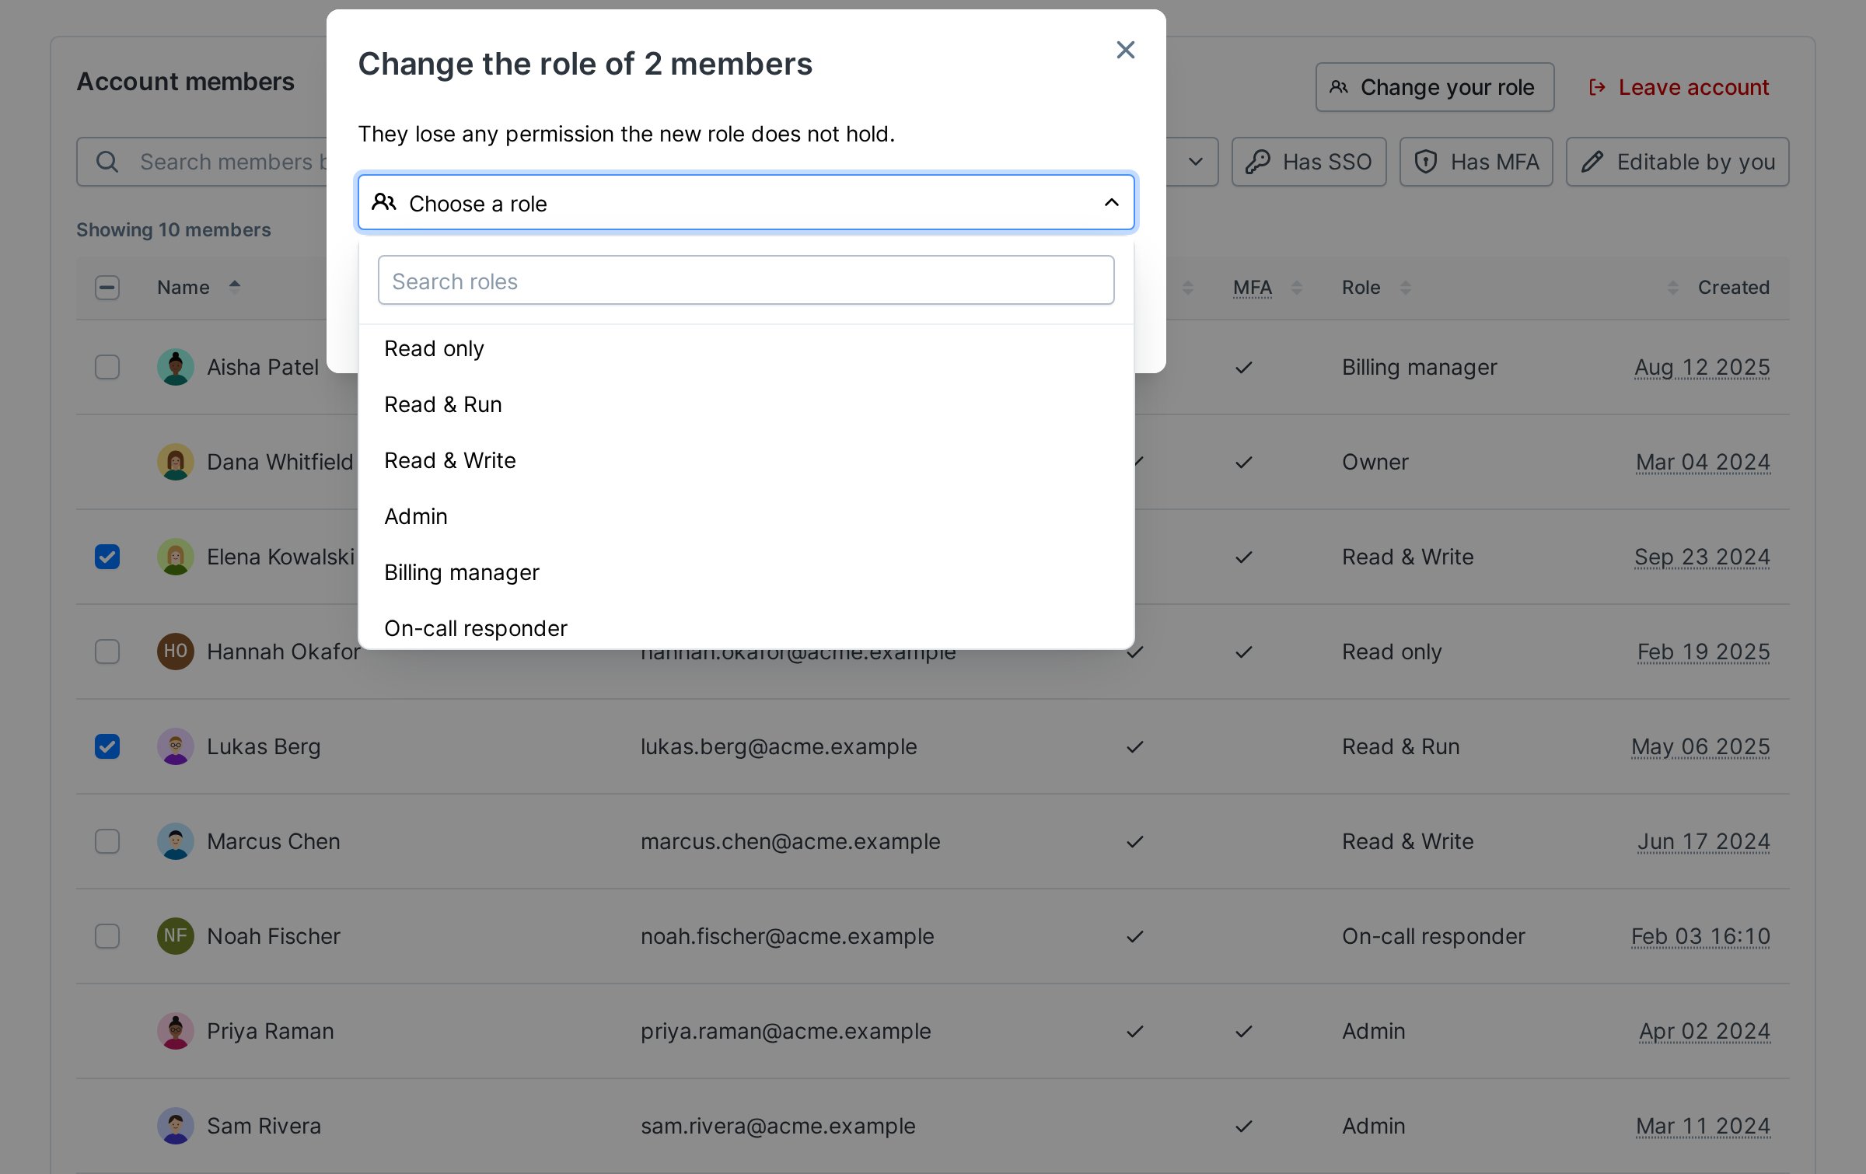Click Elena Kowalski's avatar
This screenshot has width=1866, height=1174.
click(x=176, y=557)
